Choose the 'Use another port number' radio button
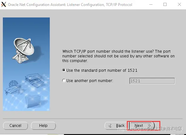 click(x=64, y=80)
